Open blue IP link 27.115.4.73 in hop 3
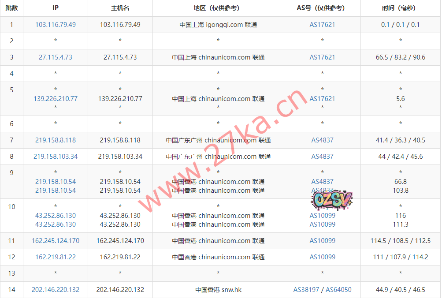442x299 pixels. point(56,57)
